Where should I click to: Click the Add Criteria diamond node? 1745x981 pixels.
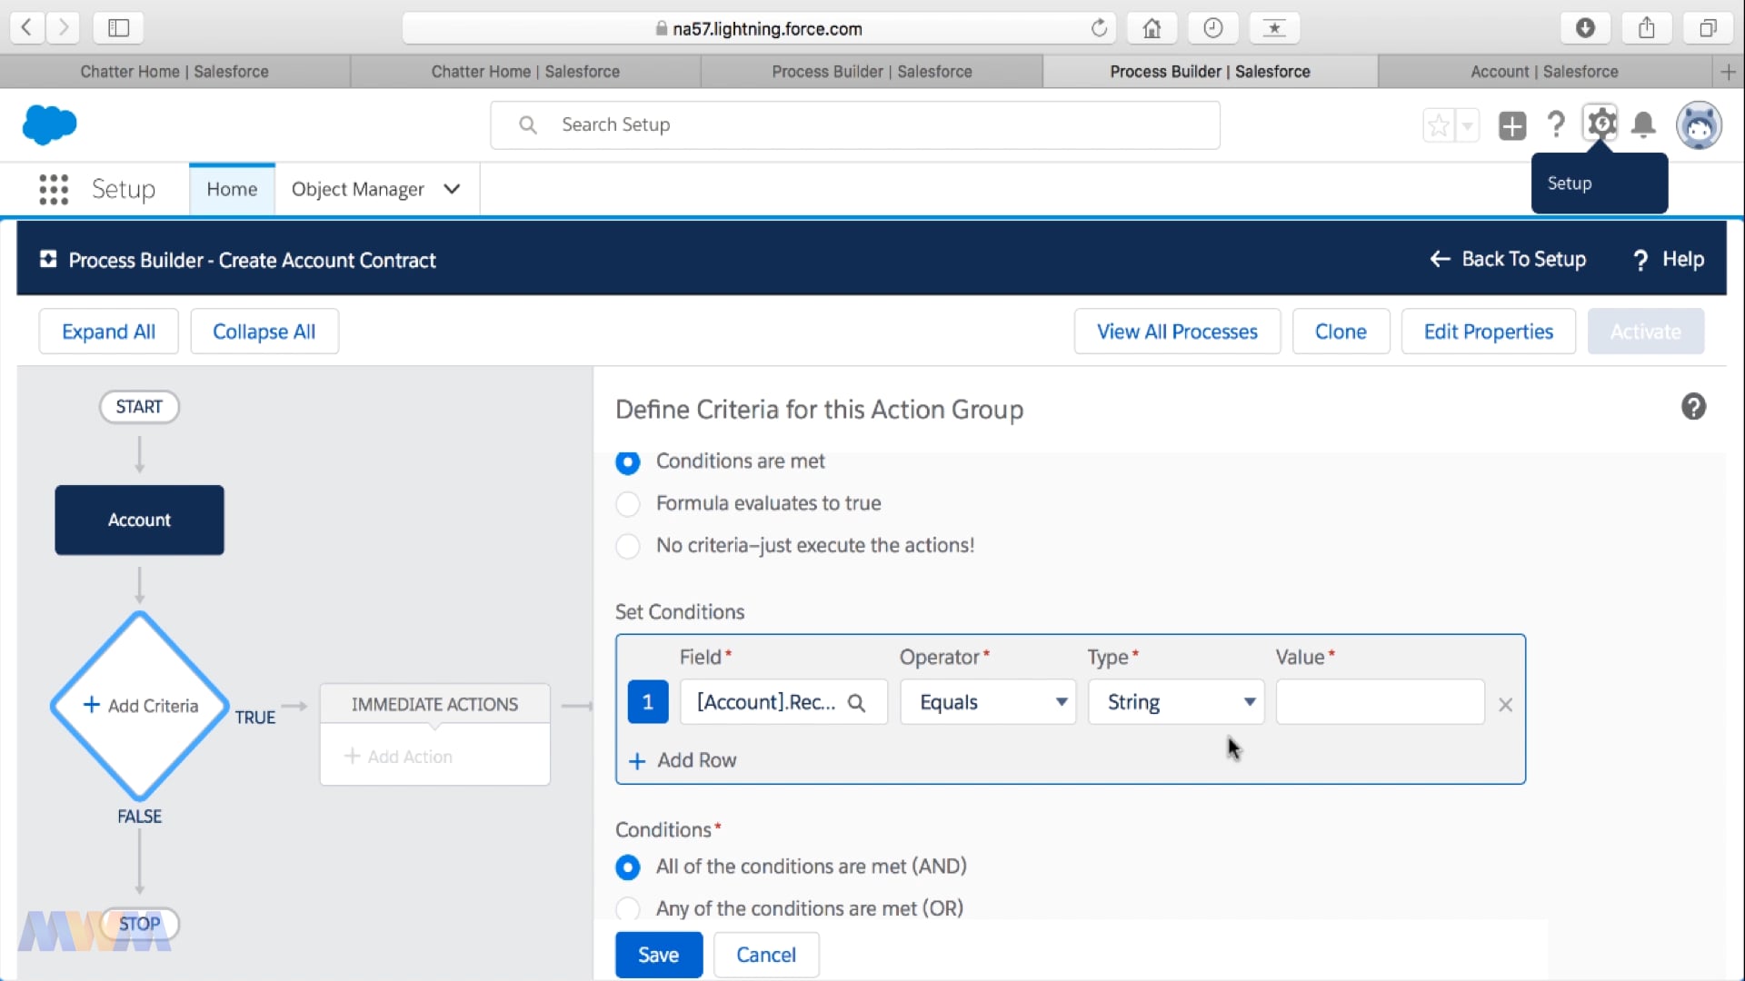140,706
